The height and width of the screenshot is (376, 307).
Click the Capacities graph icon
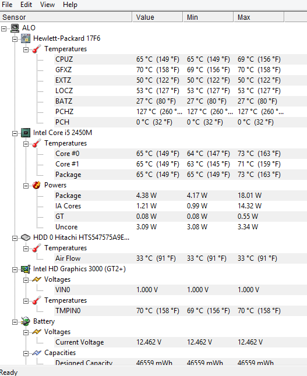pyautogui.click(x=37, y=353)
